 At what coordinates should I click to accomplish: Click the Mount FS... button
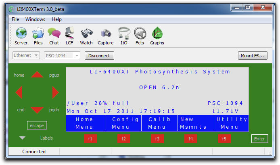coord(253,56)
